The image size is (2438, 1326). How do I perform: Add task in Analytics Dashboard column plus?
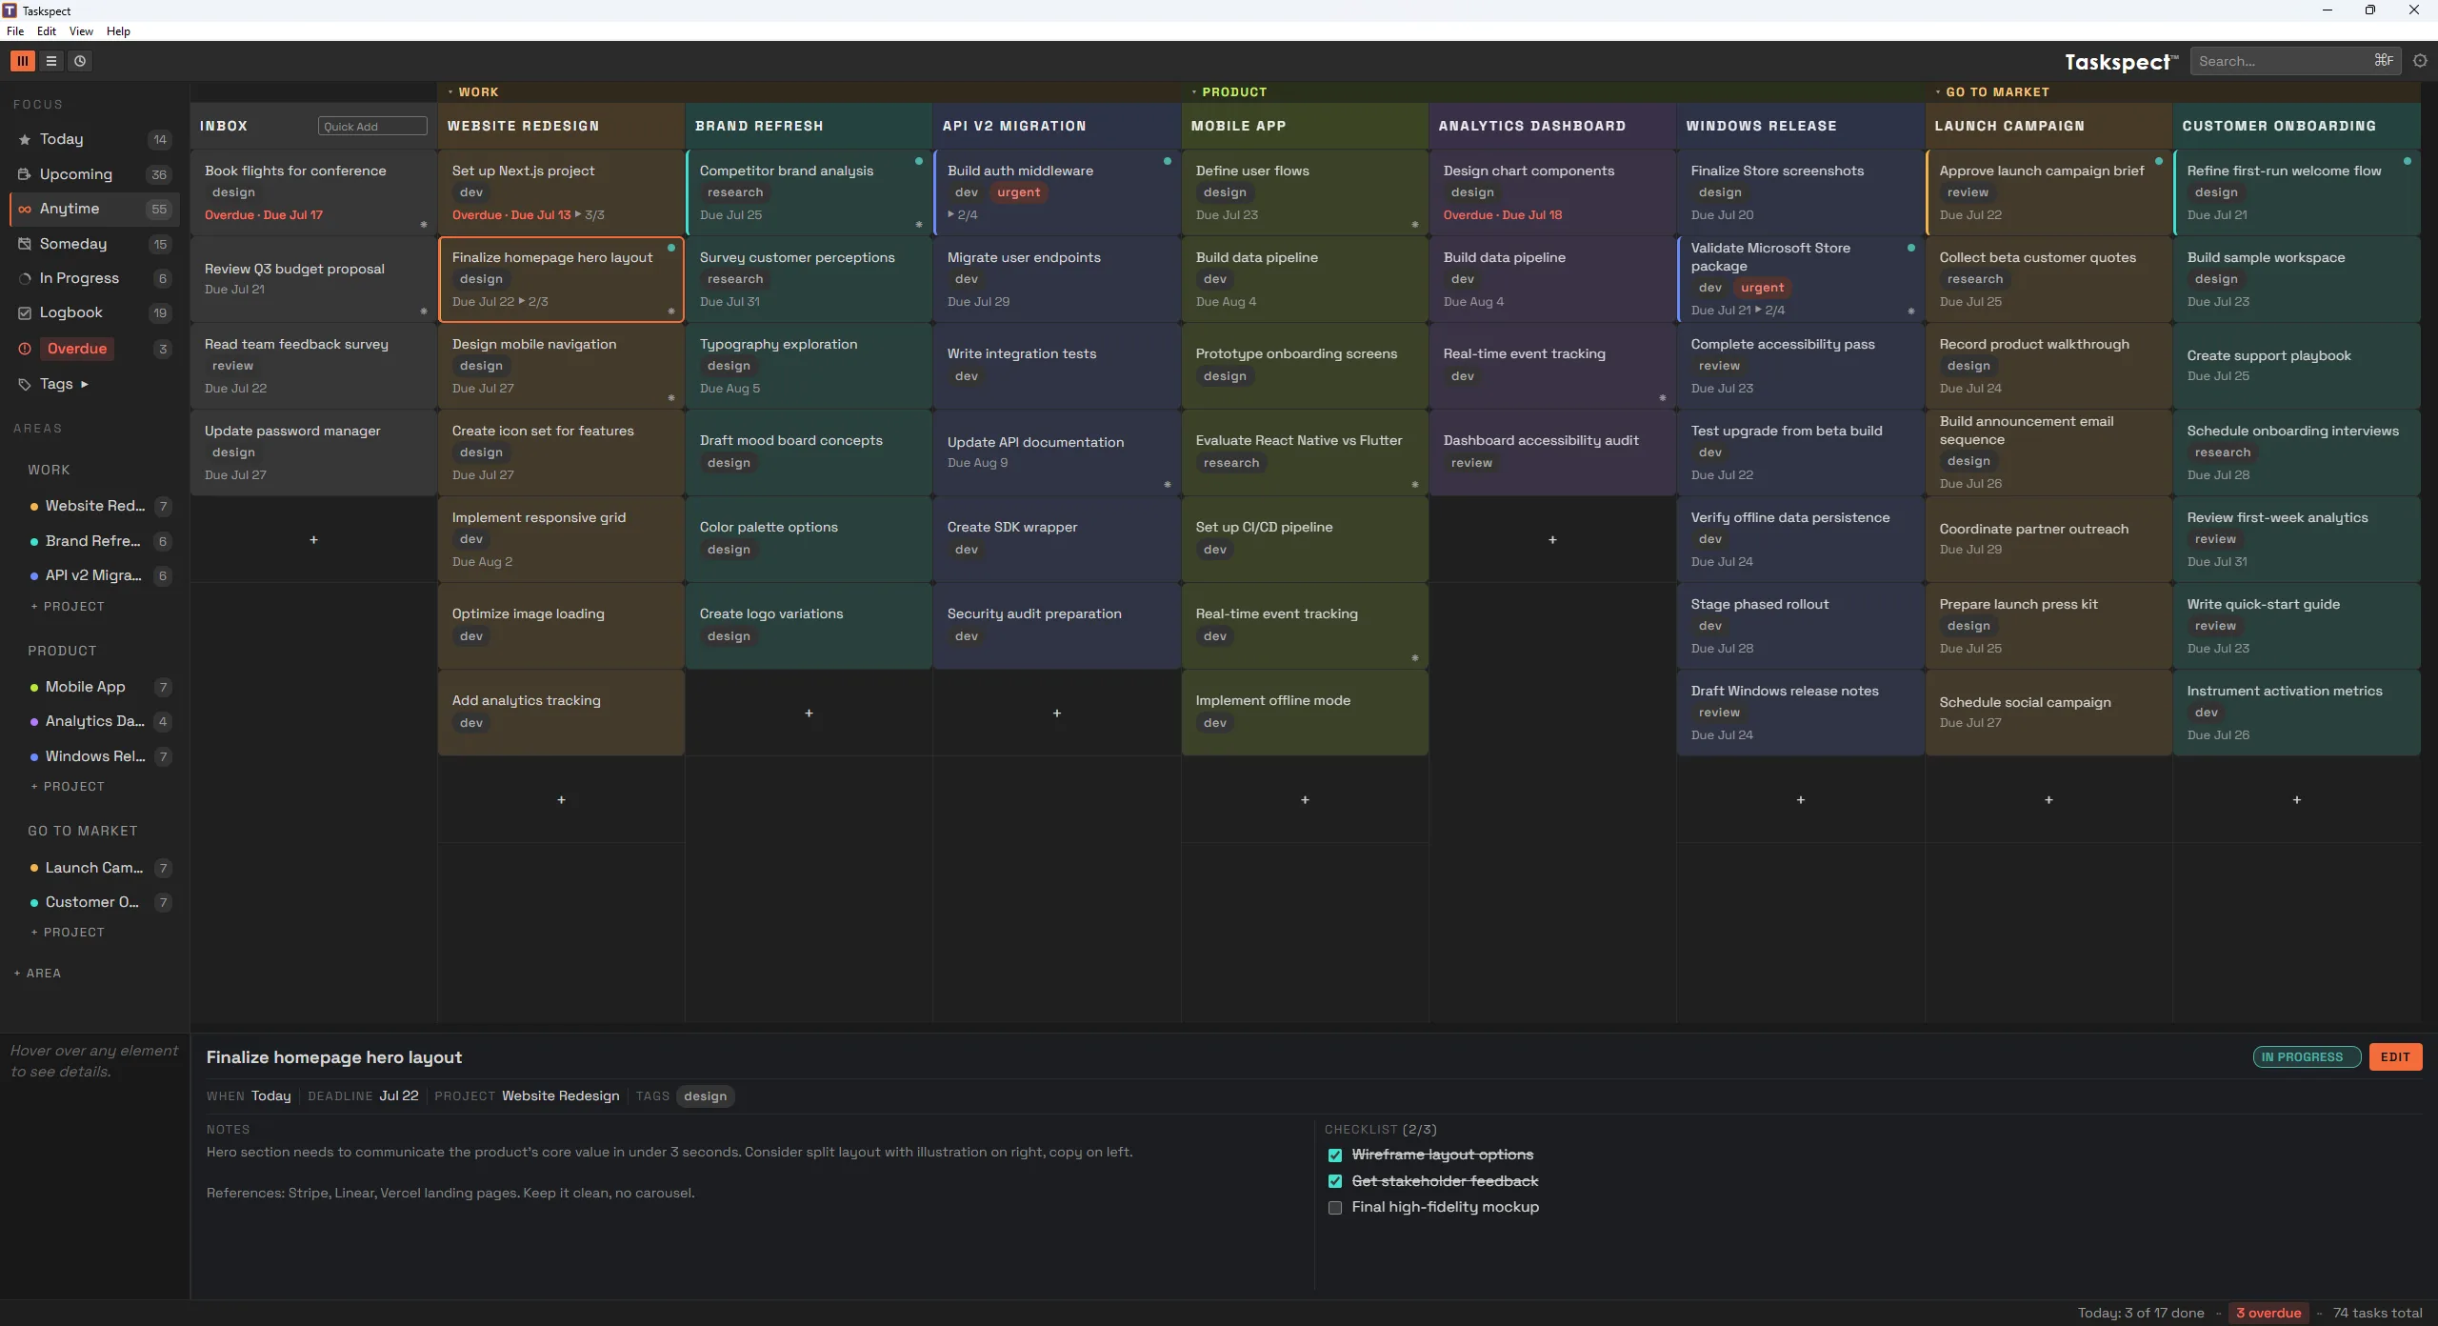tap(1552, 540)
